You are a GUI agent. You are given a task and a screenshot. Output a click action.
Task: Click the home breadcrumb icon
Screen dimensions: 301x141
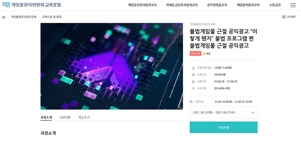pos(4,17)
